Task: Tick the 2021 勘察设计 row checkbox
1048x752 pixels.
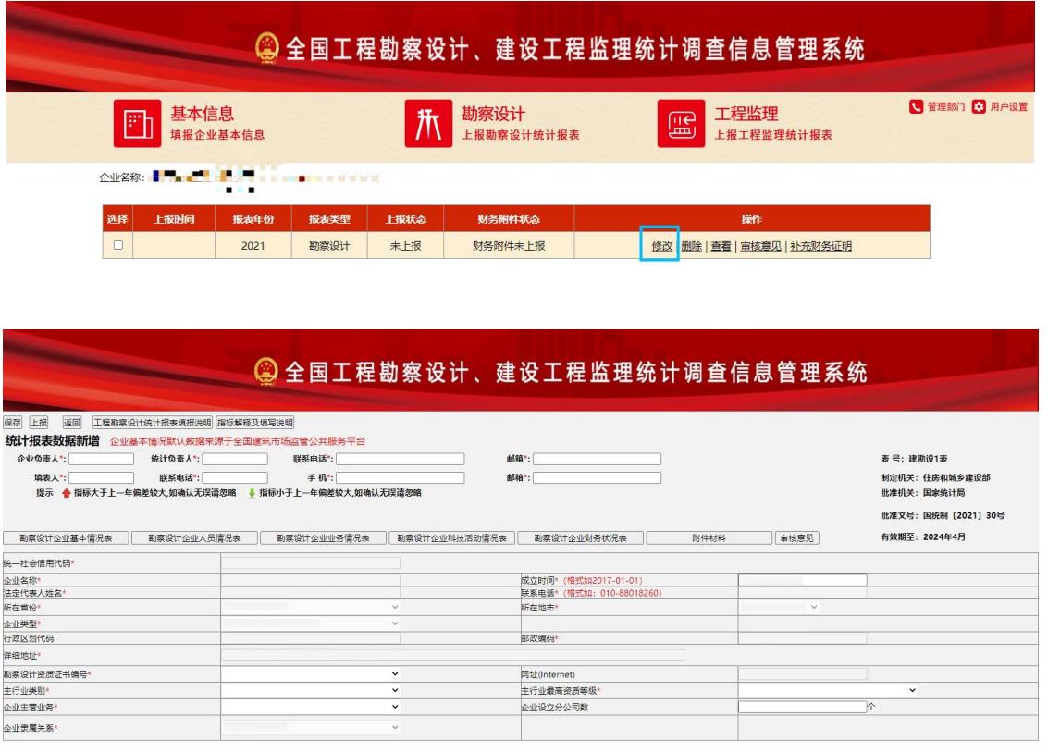Action: tap(117, 246)
